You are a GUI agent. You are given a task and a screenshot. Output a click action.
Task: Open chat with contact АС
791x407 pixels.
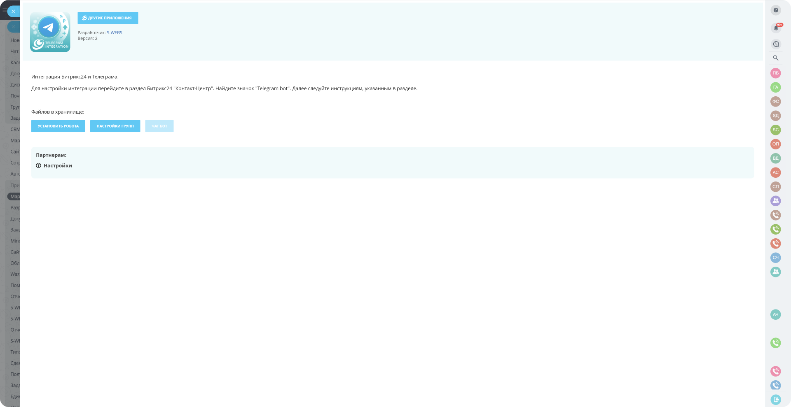(776, 172)
